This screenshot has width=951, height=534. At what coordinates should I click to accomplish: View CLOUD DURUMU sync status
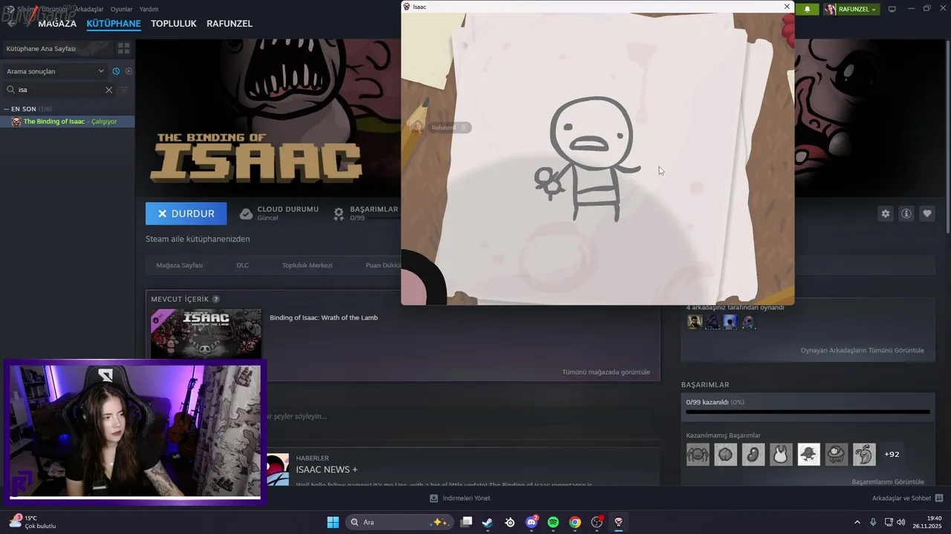(x=279, y=214)
